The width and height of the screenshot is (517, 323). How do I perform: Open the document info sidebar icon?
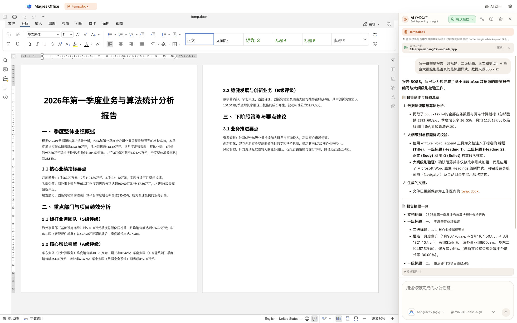coord(5,97)
